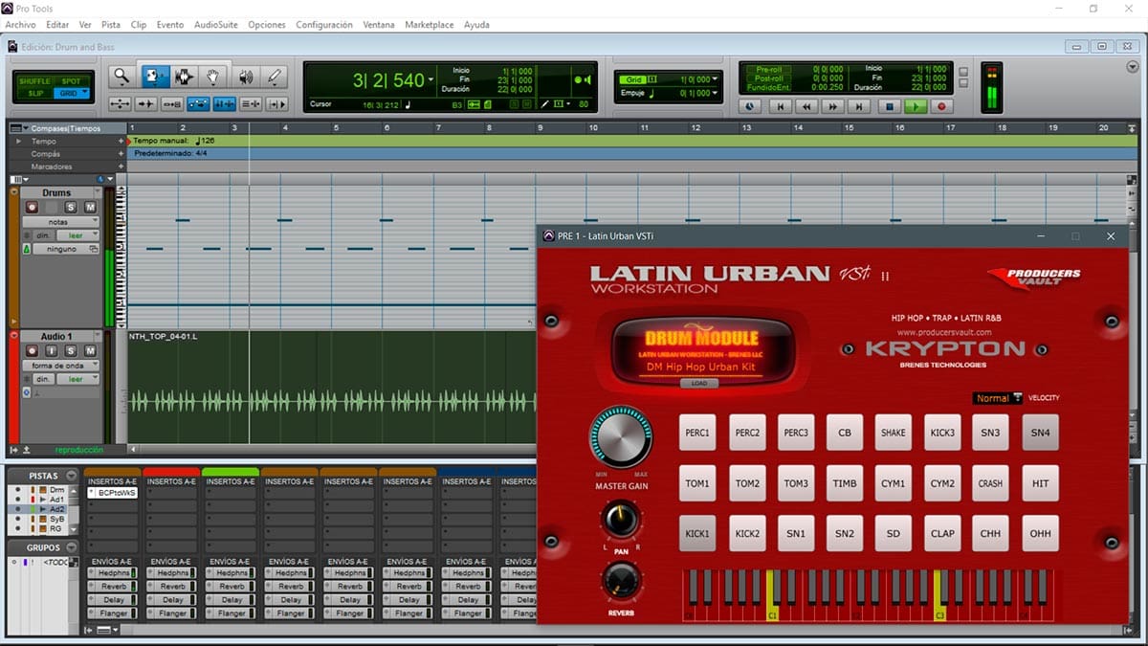1148x646 pixels.
Task: Click the go to end transport button
Action: [861, 107]
